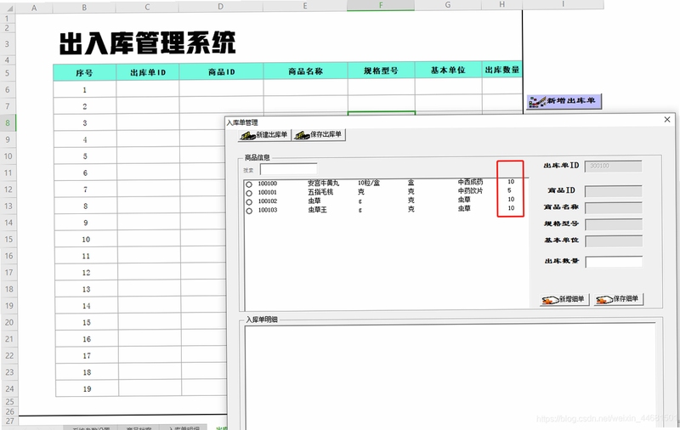The height and width of the screenshot is (430, 680).
Task: Select row 8 header
Action: (8, 122)
